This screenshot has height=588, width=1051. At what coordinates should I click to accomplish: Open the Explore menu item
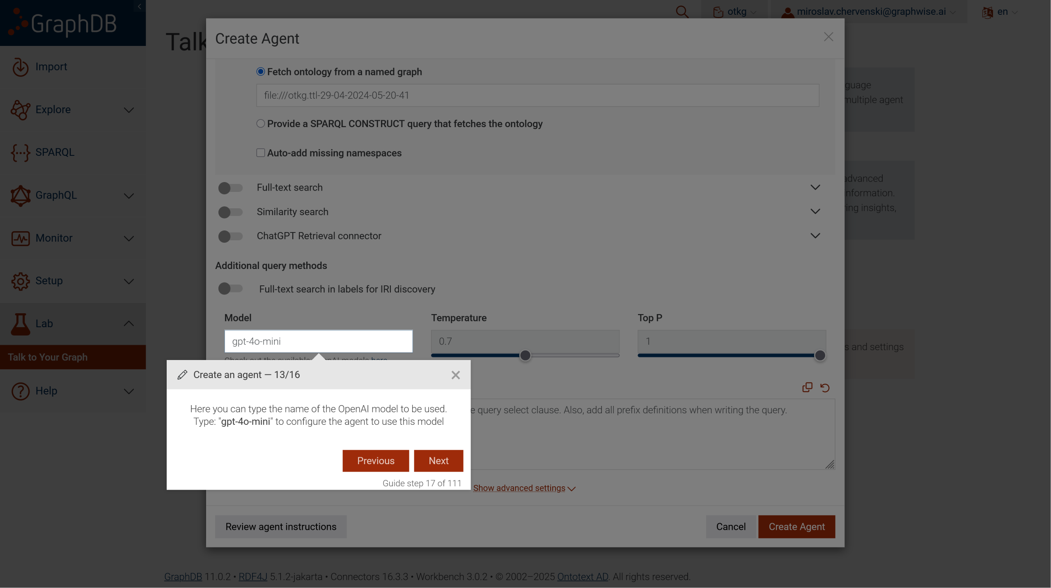pyautogui.click(x=53, y=109)
